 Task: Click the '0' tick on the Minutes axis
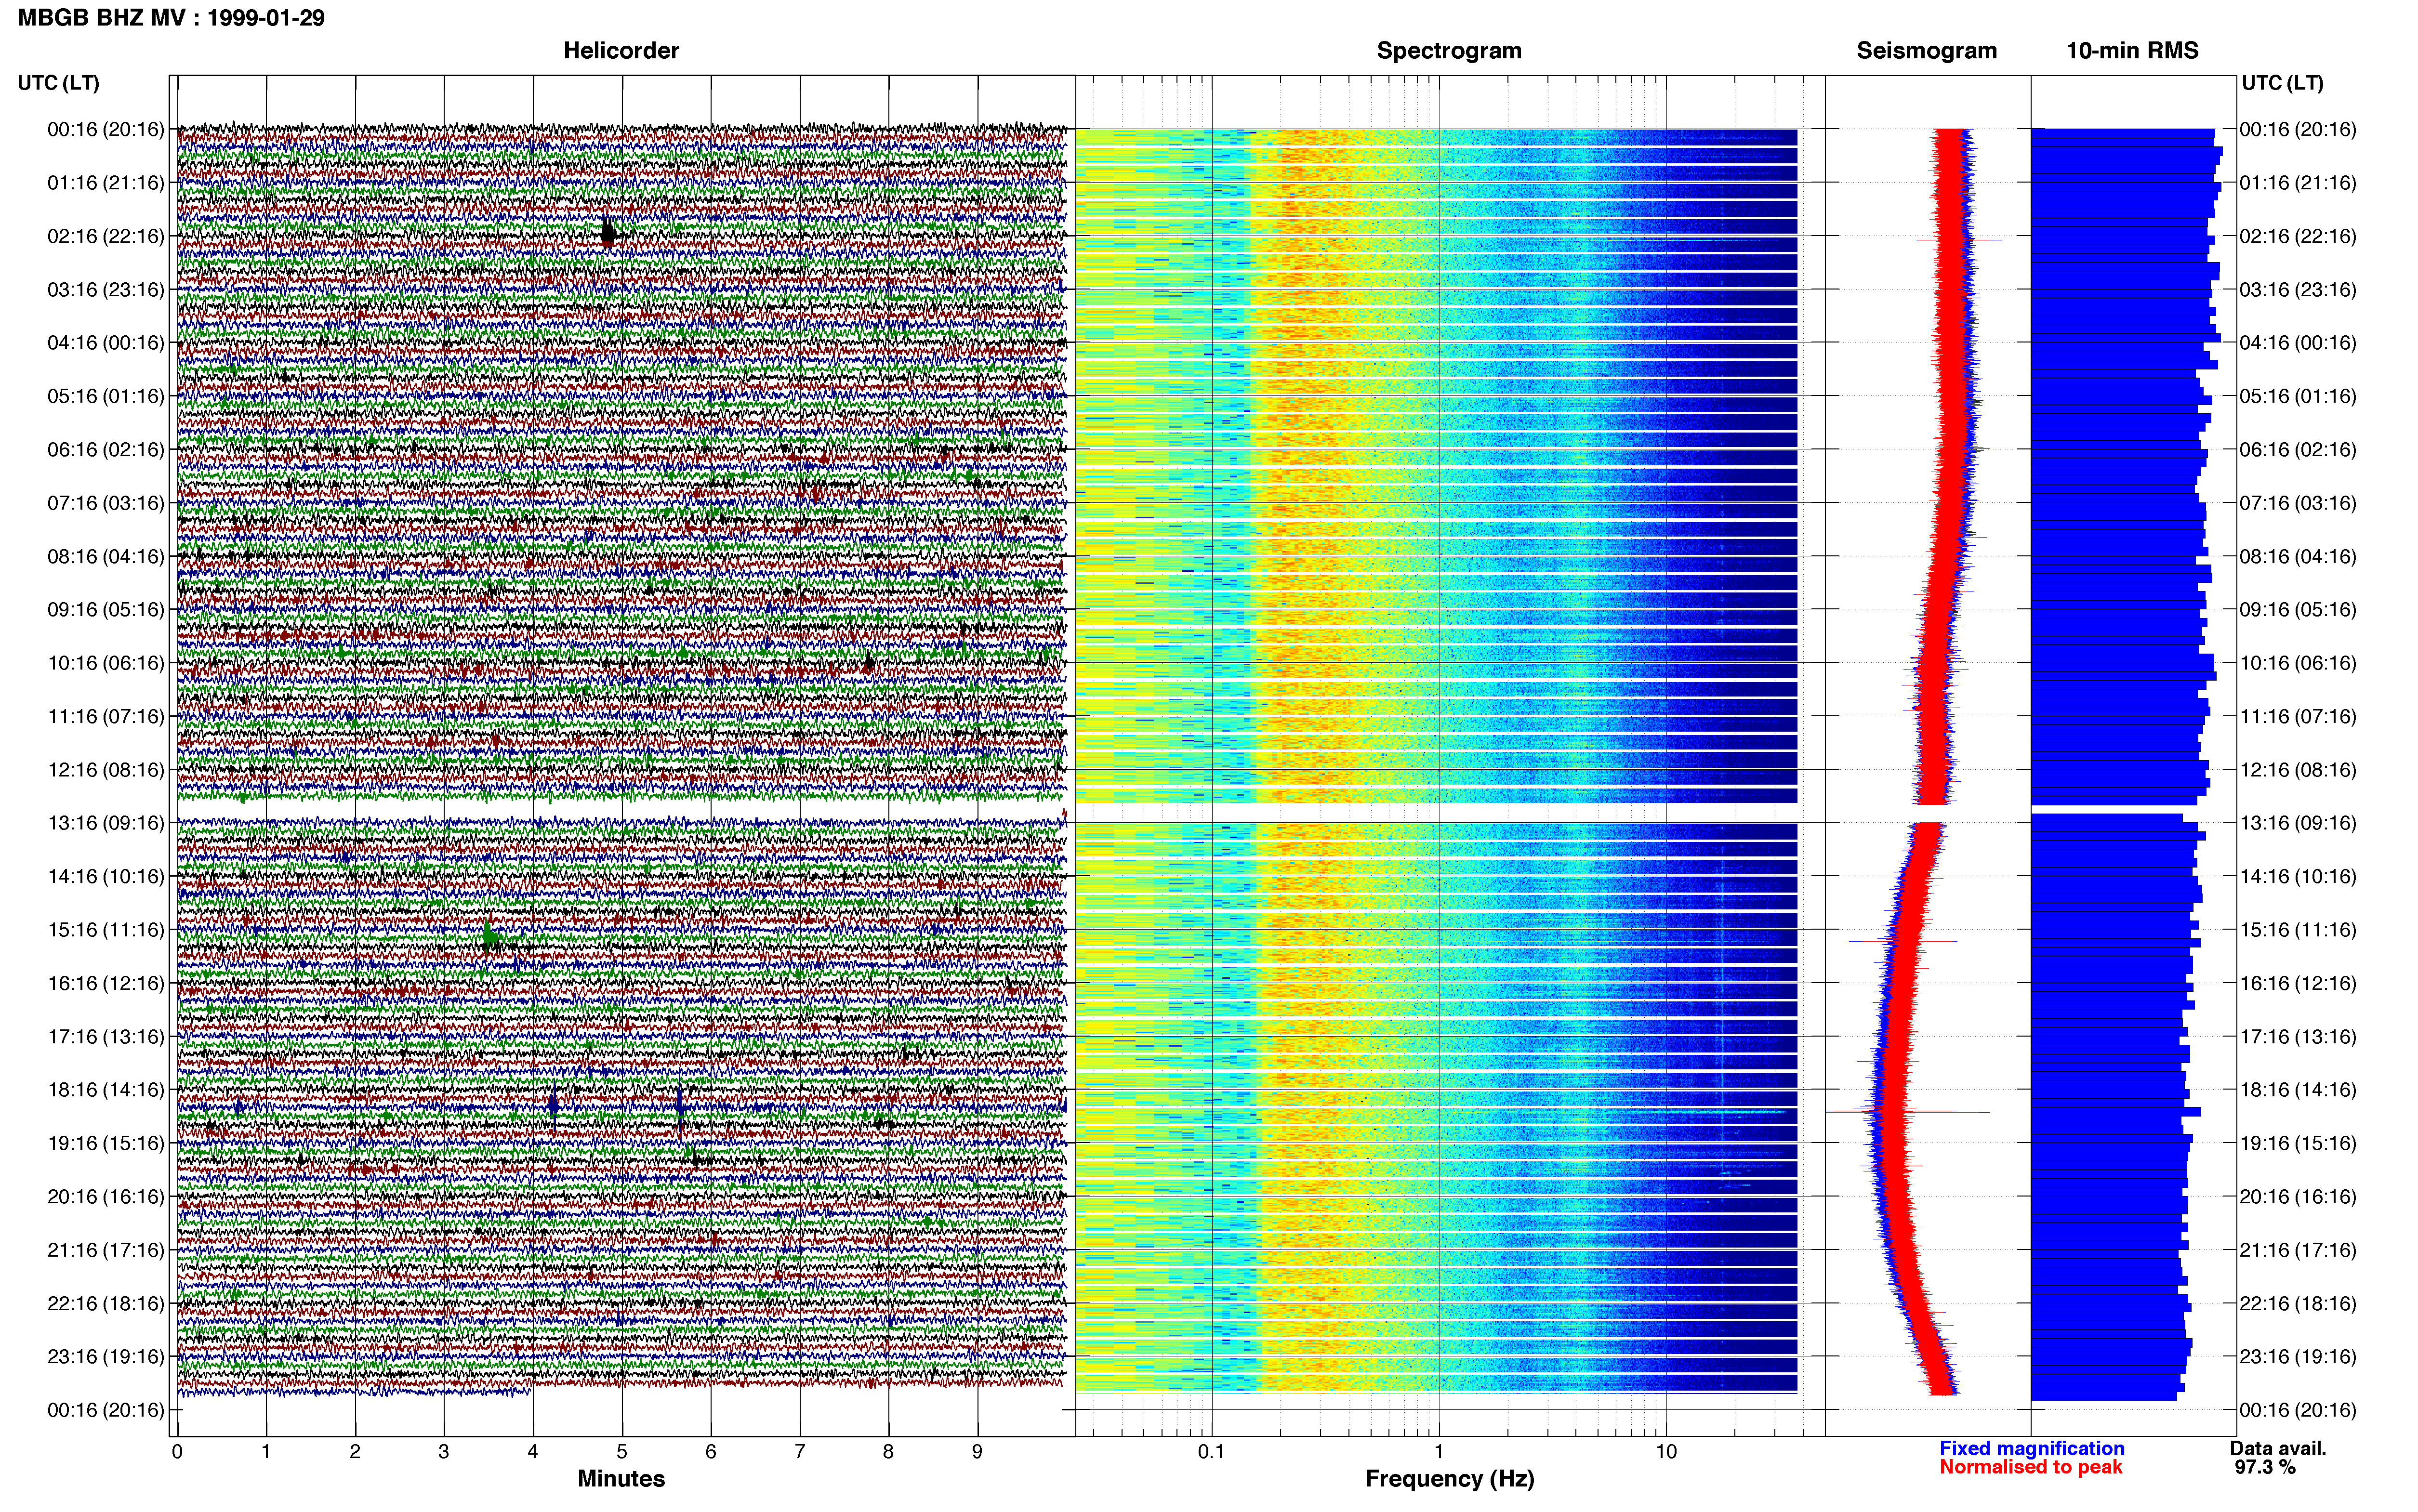click(177, 1452)
